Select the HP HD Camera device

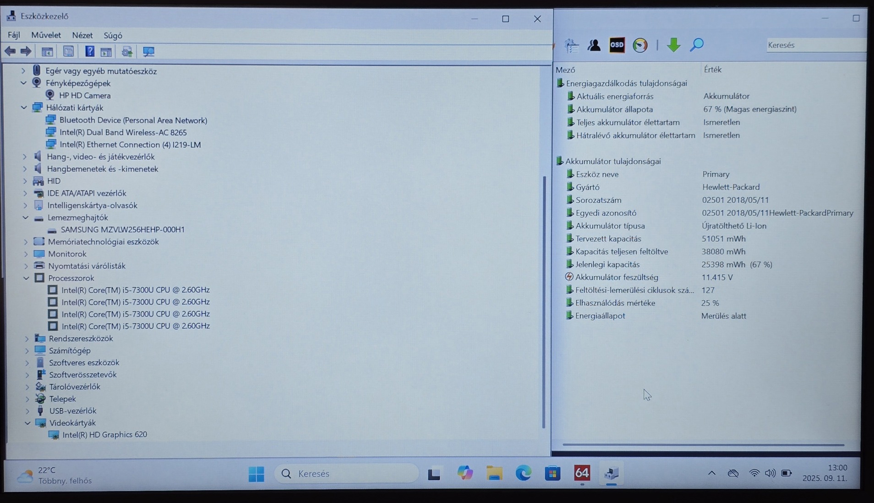point(85,96)
